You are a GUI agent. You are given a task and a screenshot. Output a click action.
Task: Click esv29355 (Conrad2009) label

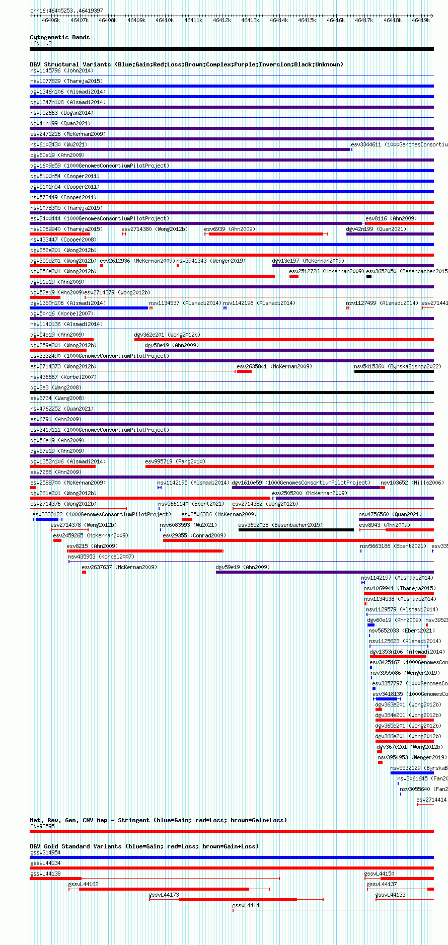pos(194,535)
